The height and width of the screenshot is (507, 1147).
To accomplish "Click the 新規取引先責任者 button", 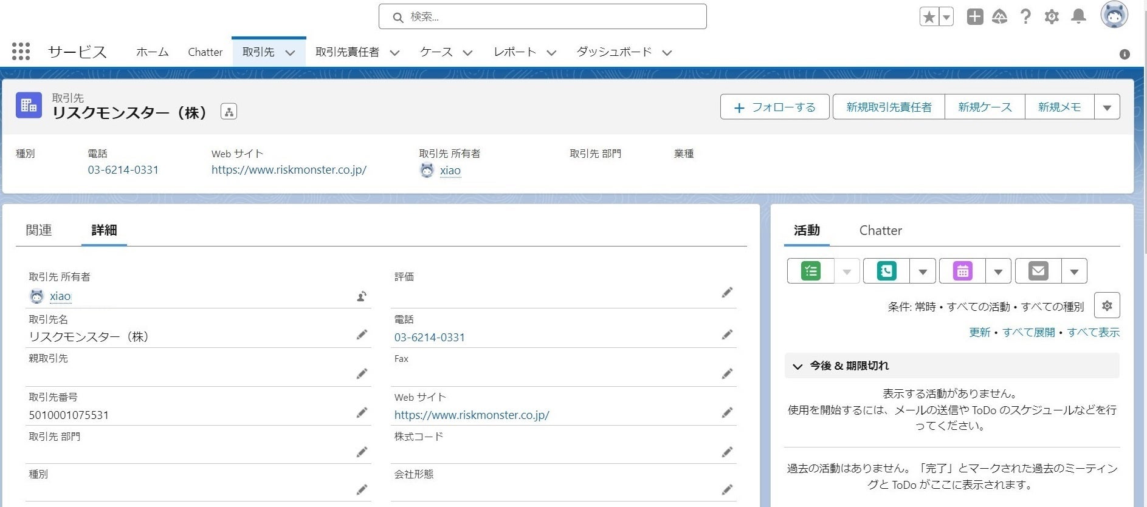I will point(889,107).
